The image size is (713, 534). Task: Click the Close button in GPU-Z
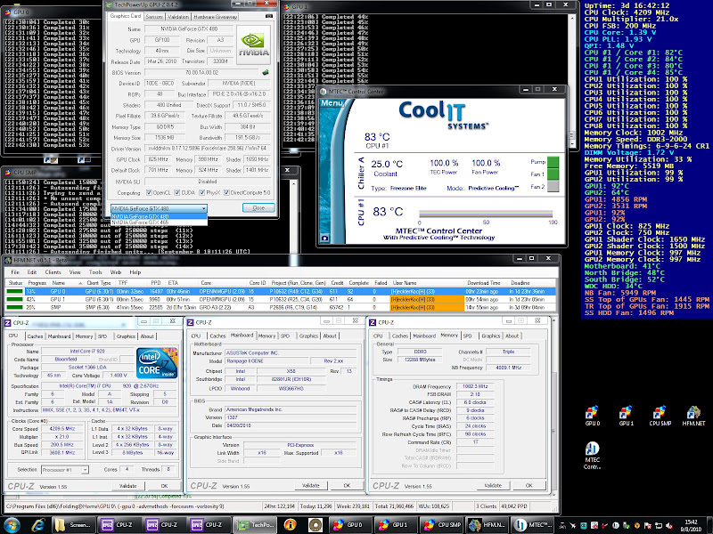258,208
